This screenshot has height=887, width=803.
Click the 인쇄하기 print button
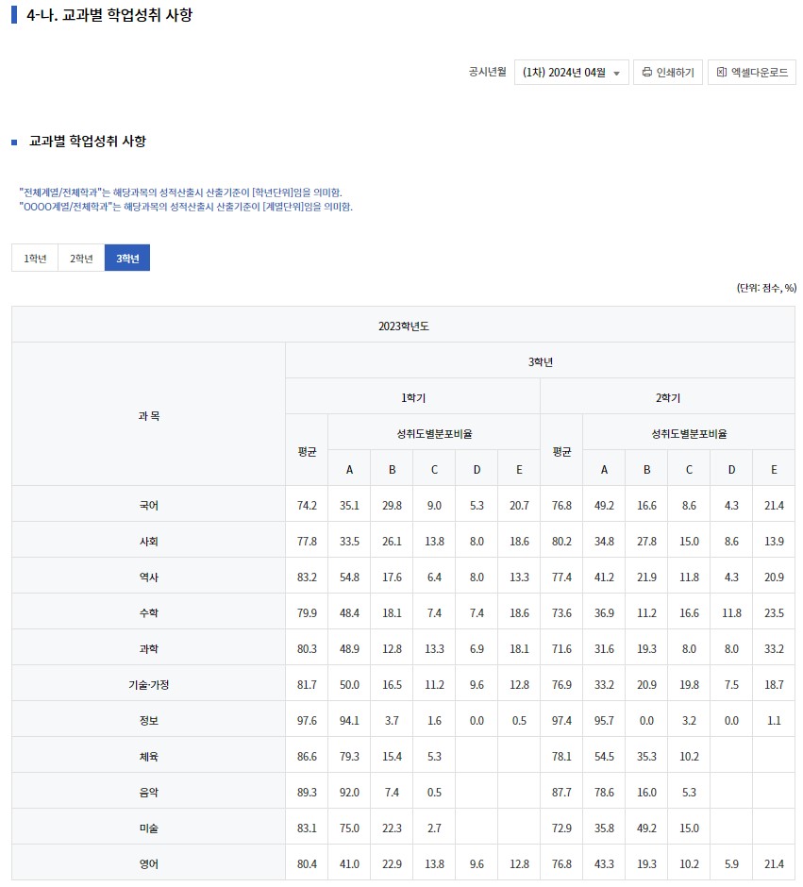point(667,72)
